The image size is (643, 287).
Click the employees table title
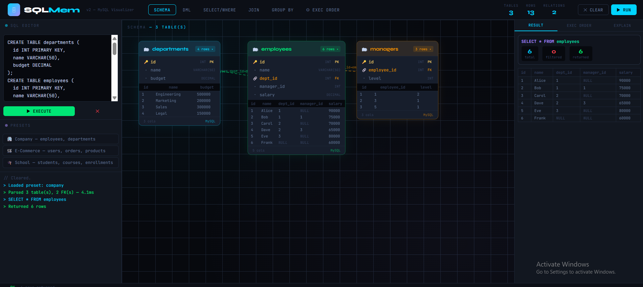(276, 49)
